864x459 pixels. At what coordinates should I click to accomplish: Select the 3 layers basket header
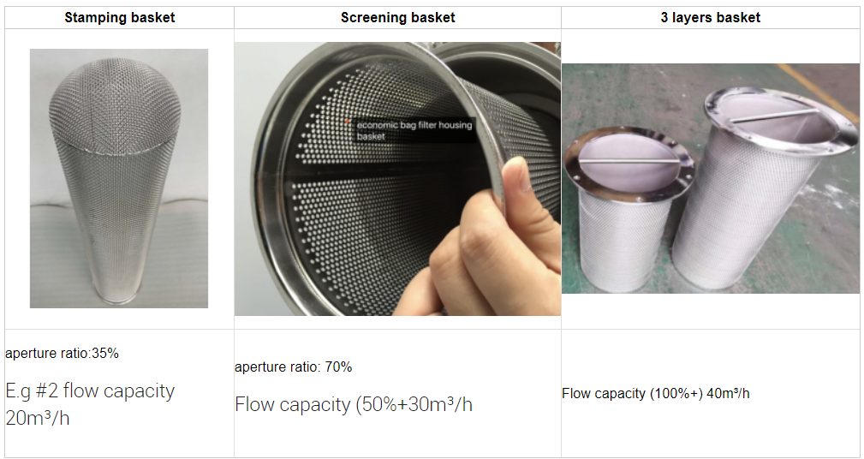(x=710, y=17)
